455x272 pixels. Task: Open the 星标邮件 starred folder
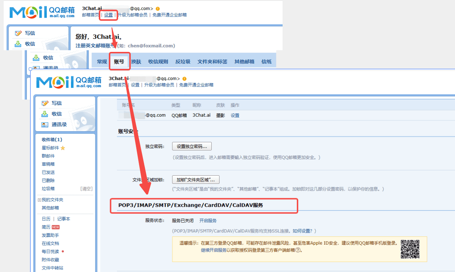51,148
